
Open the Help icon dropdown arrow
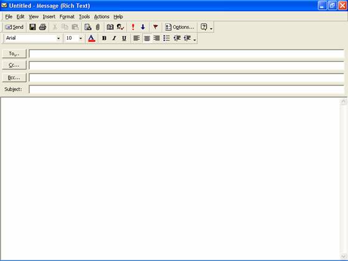(211, 29)
